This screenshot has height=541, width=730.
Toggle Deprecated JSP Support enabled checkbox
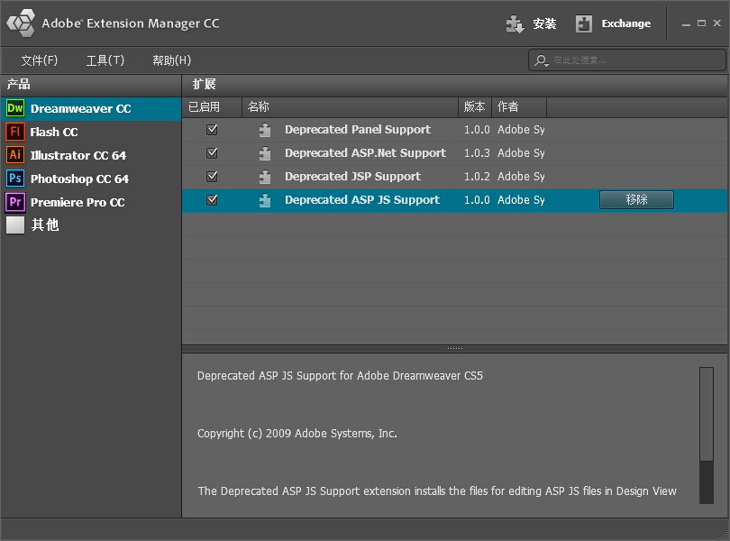coord(212,176)
